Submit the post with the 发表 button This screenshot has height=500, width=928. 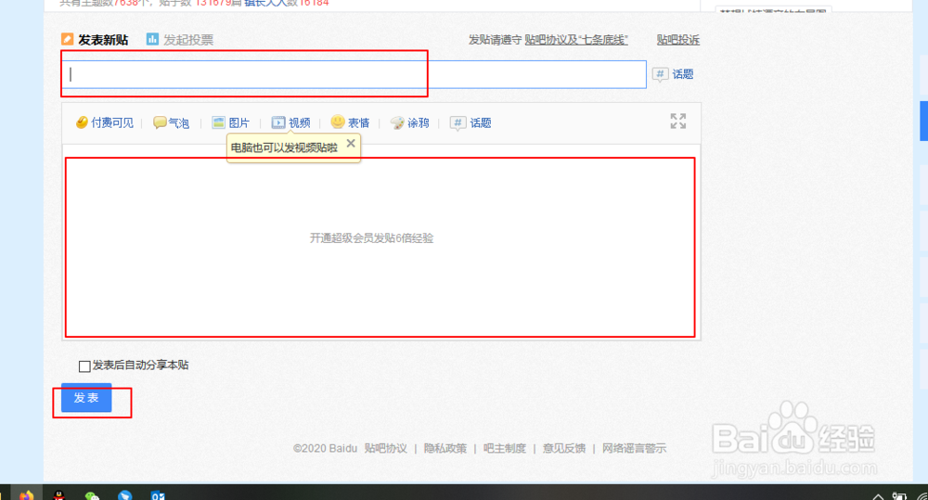[86, 398]
